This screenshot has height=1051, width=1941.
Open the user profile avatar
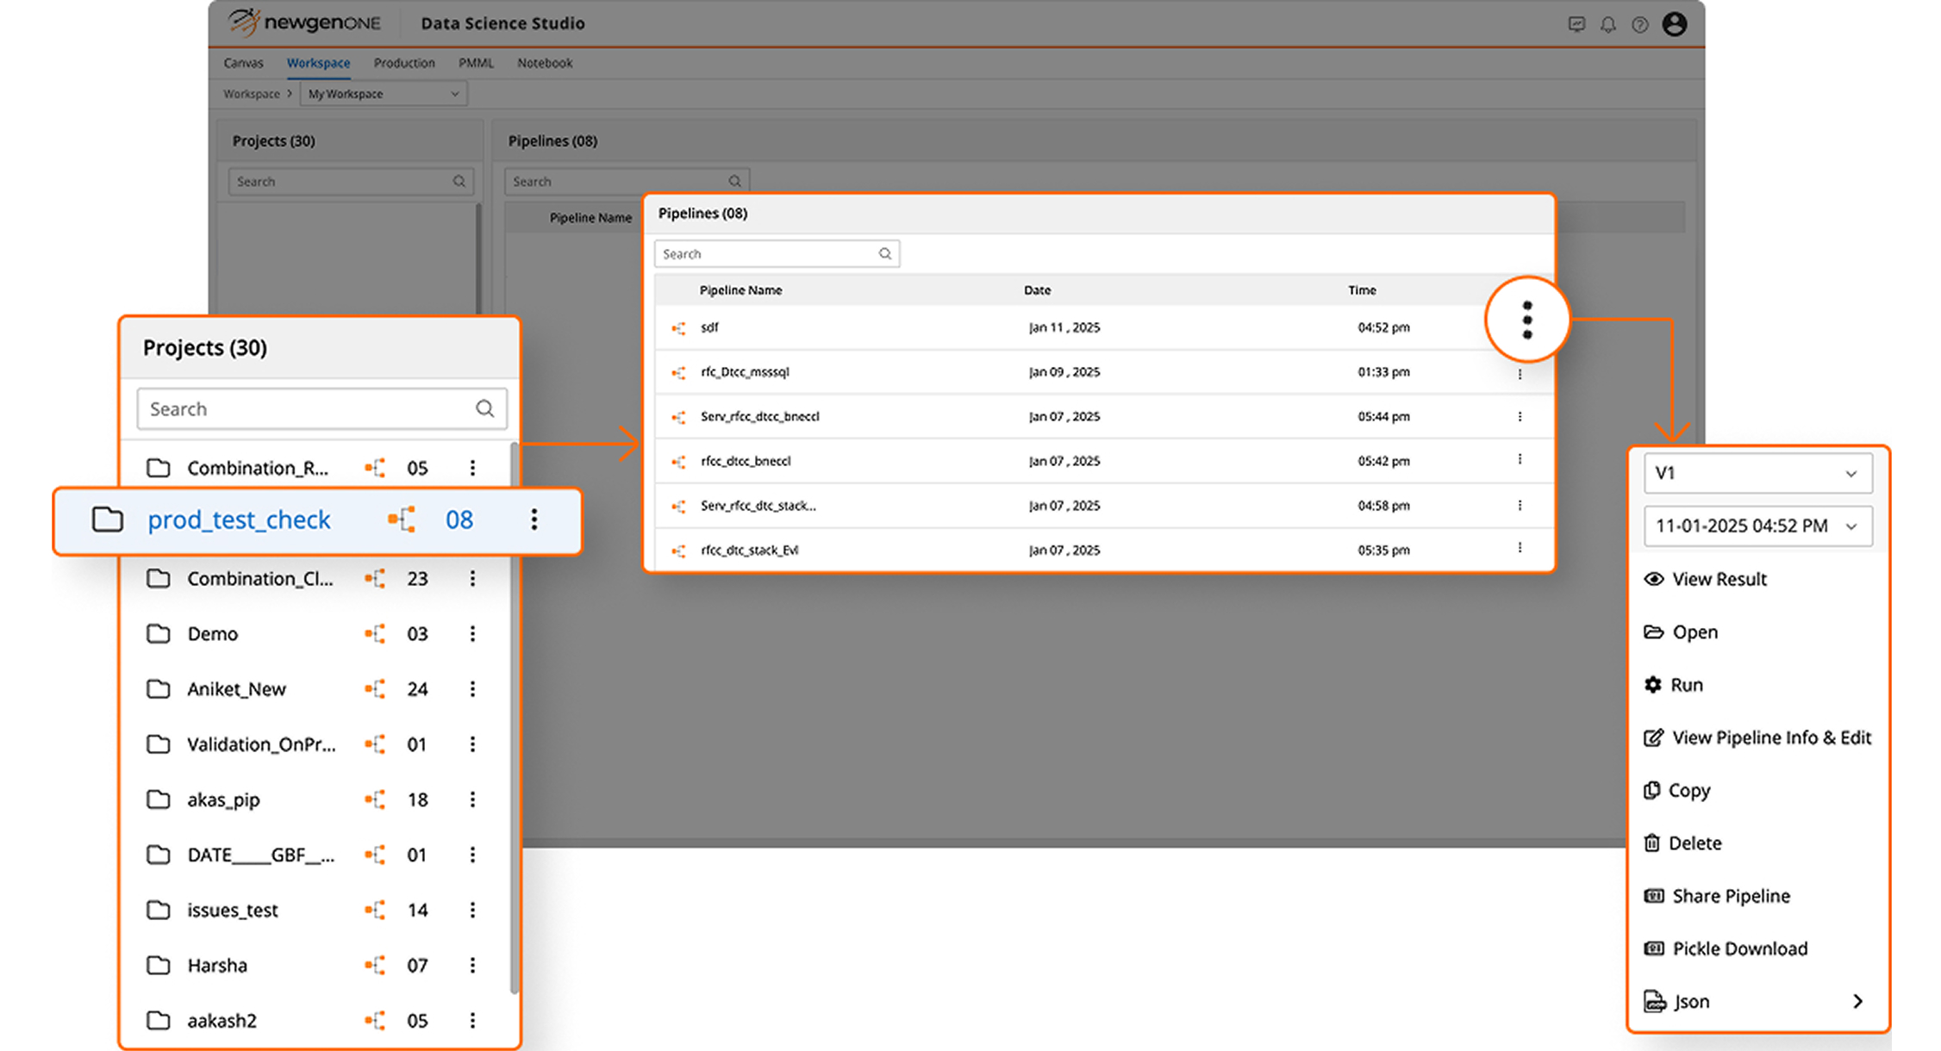1675,23
